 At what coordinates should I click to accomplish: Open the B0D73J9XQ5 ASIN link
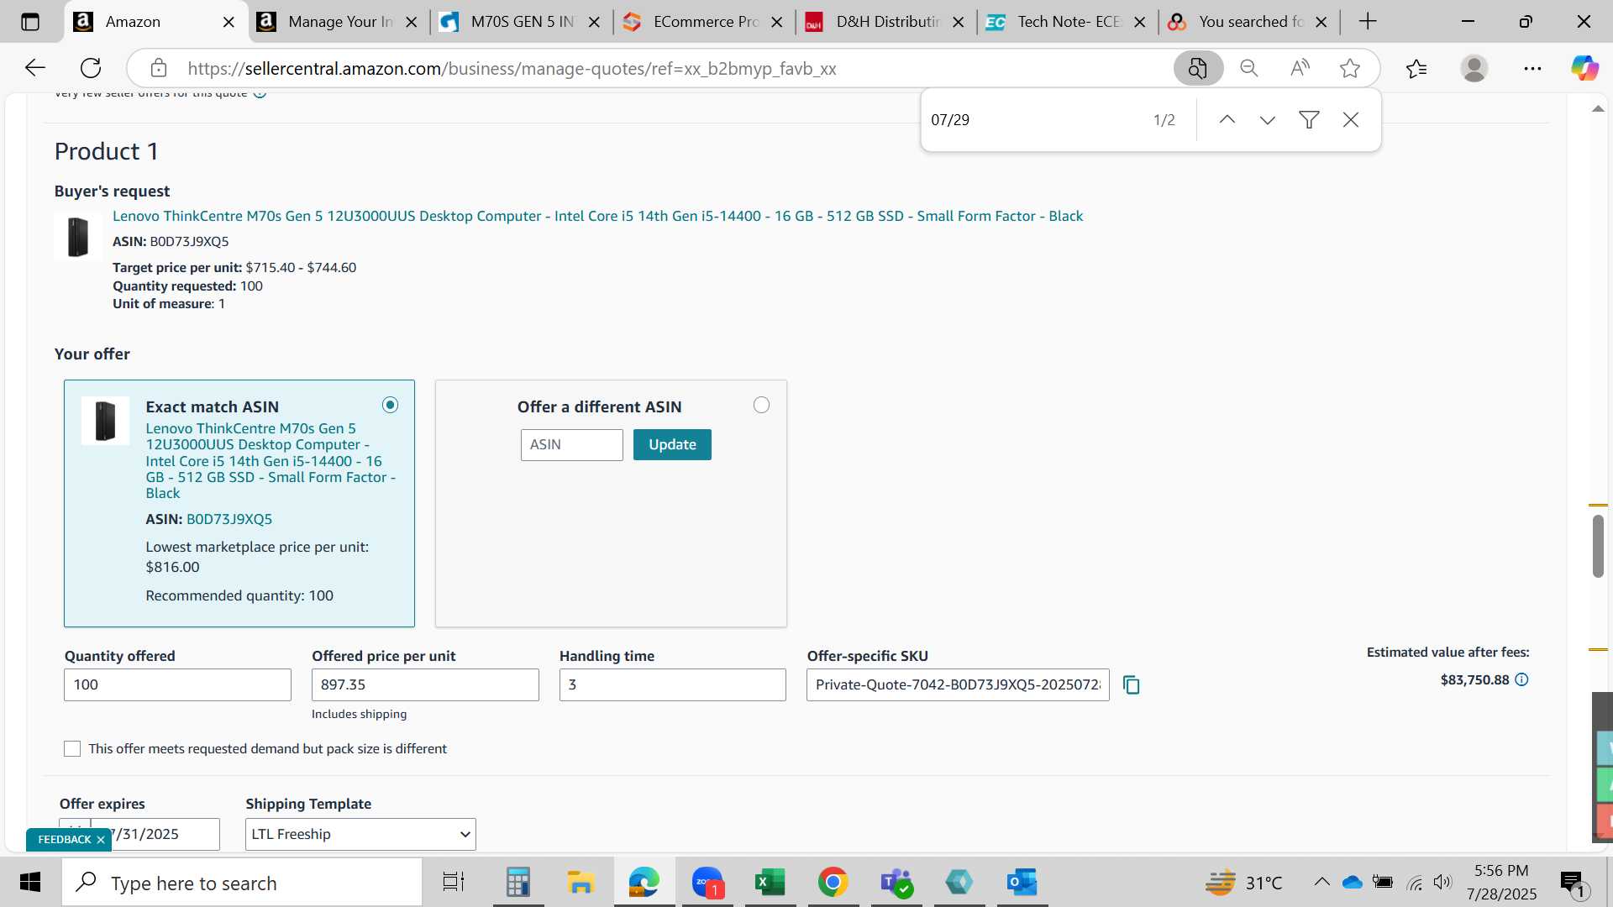(229, 519)
